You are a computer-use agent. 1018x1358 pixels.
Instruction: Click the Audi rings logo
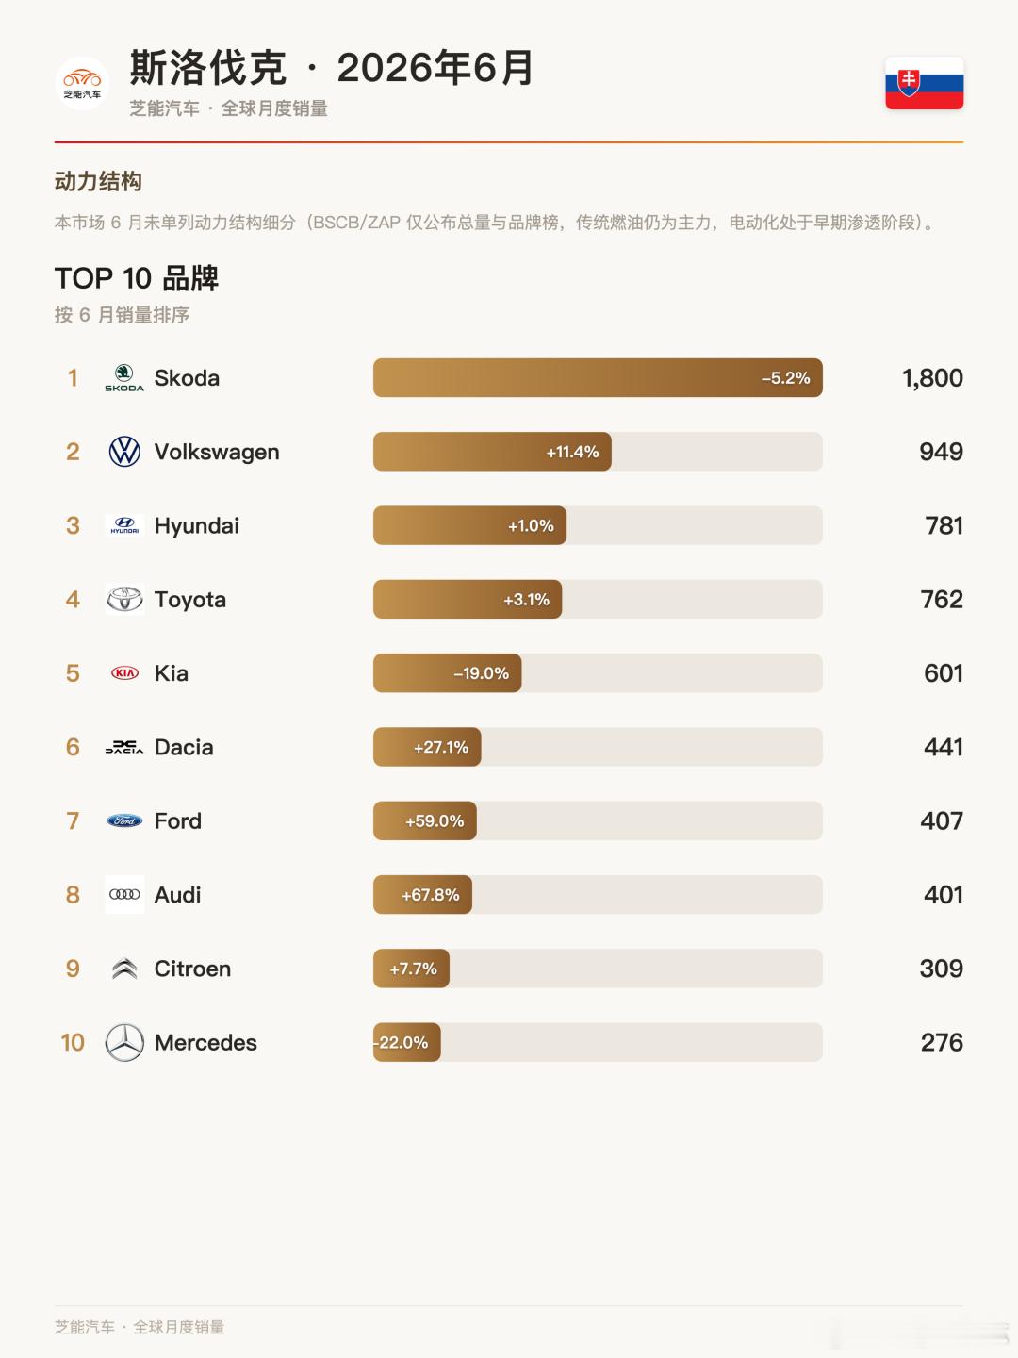pos(124,895)
